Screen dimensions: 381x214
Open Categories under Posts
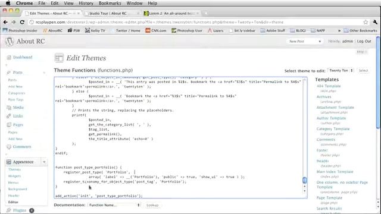[17, 93]
